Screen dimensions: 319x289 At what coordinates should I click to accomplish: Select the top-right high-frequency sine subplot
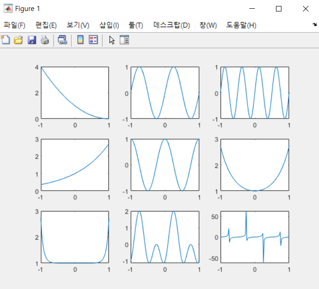(255, 93)
